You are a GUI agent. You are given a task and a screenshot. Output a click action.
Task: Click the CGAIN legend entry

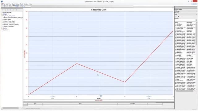99,101
